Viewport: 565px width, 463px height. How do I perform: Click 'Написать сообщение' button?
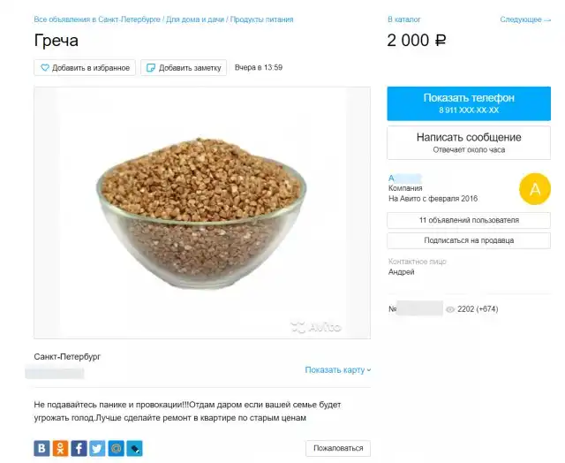tap(469, 142)
